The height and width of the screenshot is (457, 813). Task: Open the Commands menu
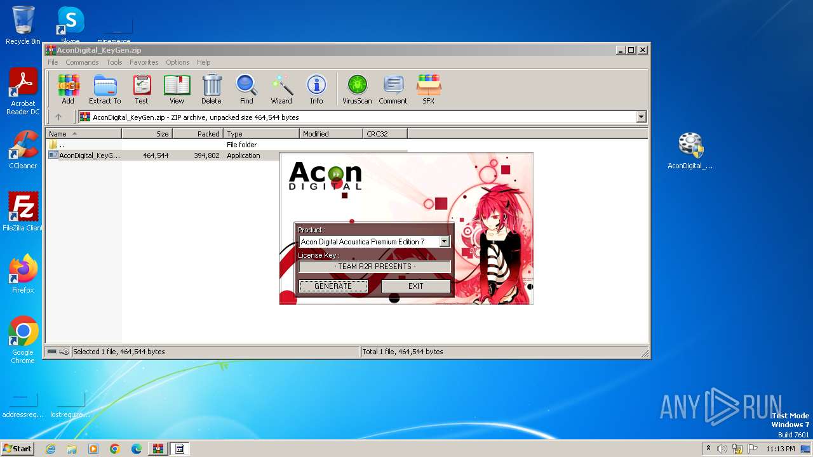(82, 62)
